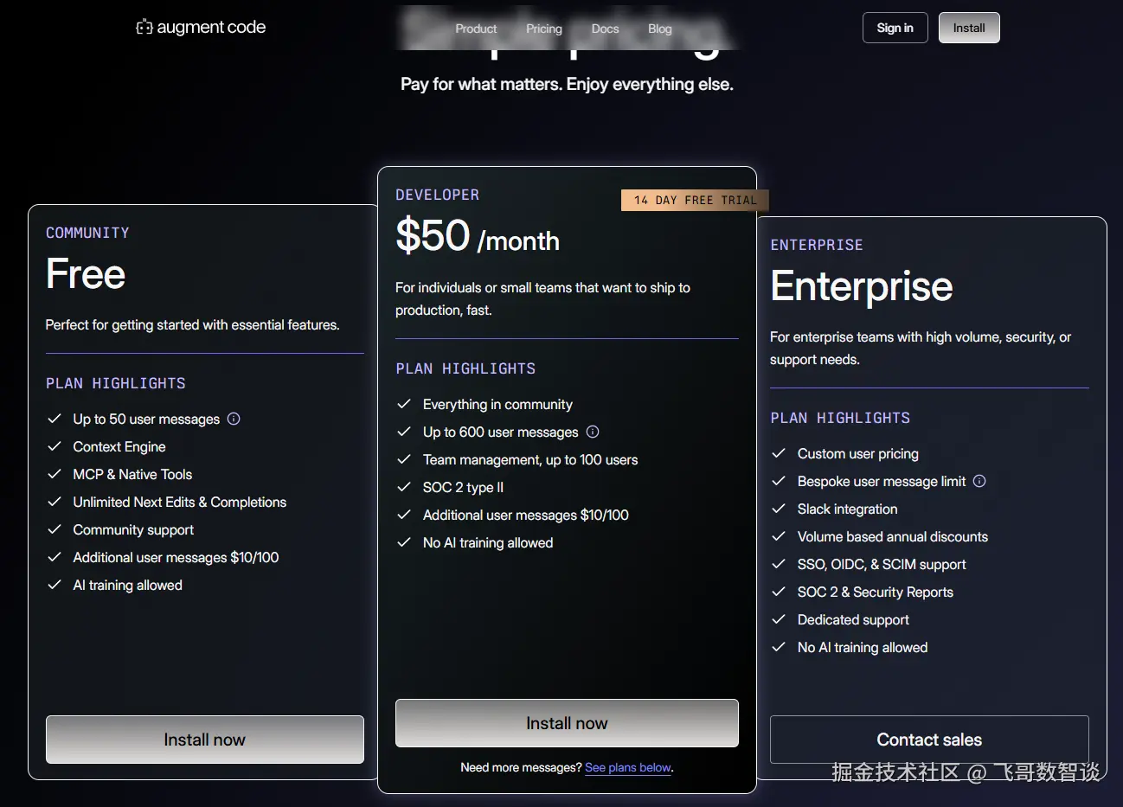Click the Contact sales button
Viewport: 1123px width, 807px height.
click(929, 740)
